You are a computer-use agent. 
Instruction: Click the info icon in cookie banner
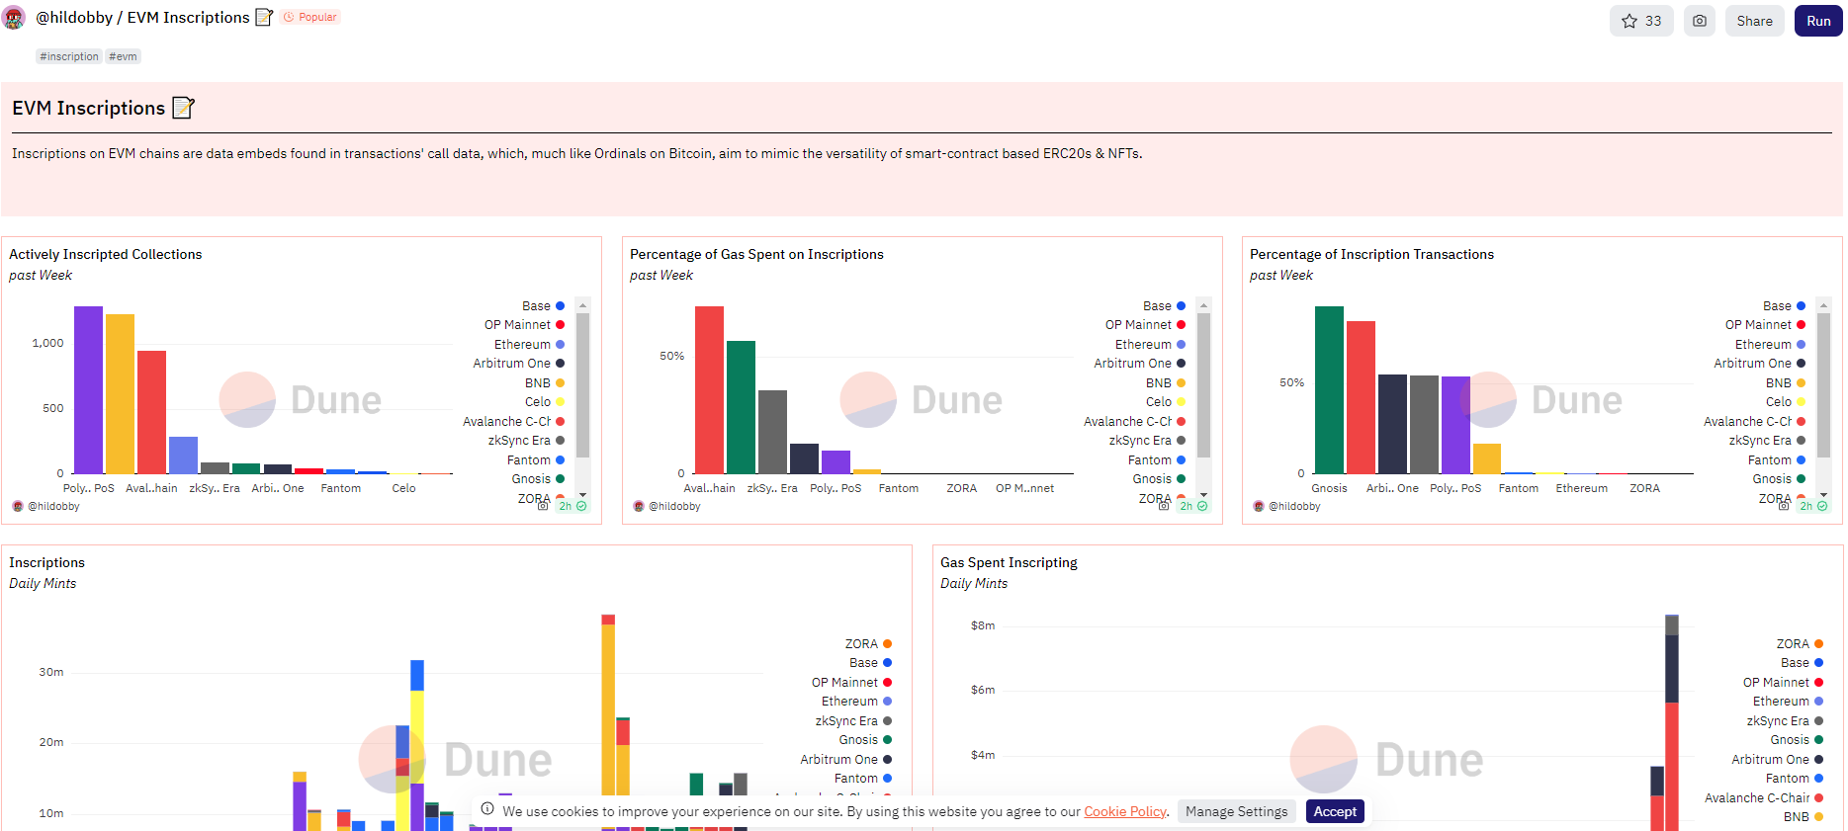487,809
